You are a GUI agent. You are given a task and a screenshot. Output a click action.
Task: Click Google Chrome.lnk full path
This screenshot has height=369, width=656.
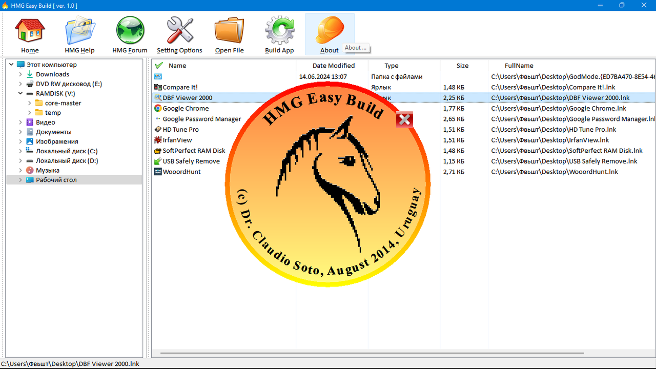tap(559, 108)
